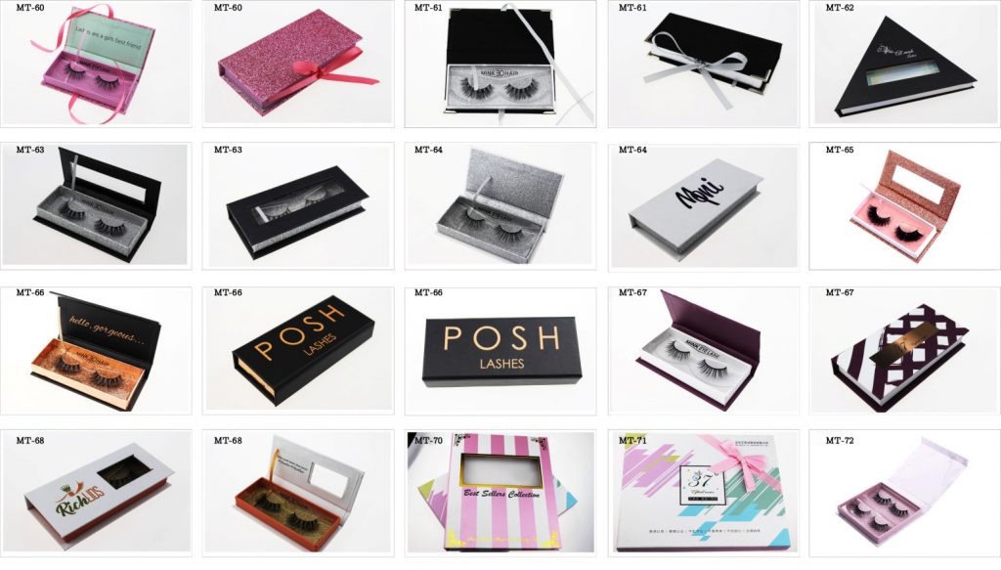Open the pink glitter MT-60 closed box photo
Image resolution: width=1001 pixels, height=570 pixels.
point(298,64)
